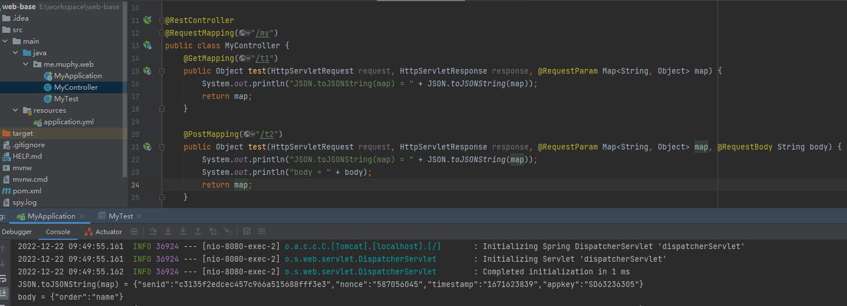Click the Step Over debugger icon
The height and width of the screenshot is (306, 847).
click(153, 232)
